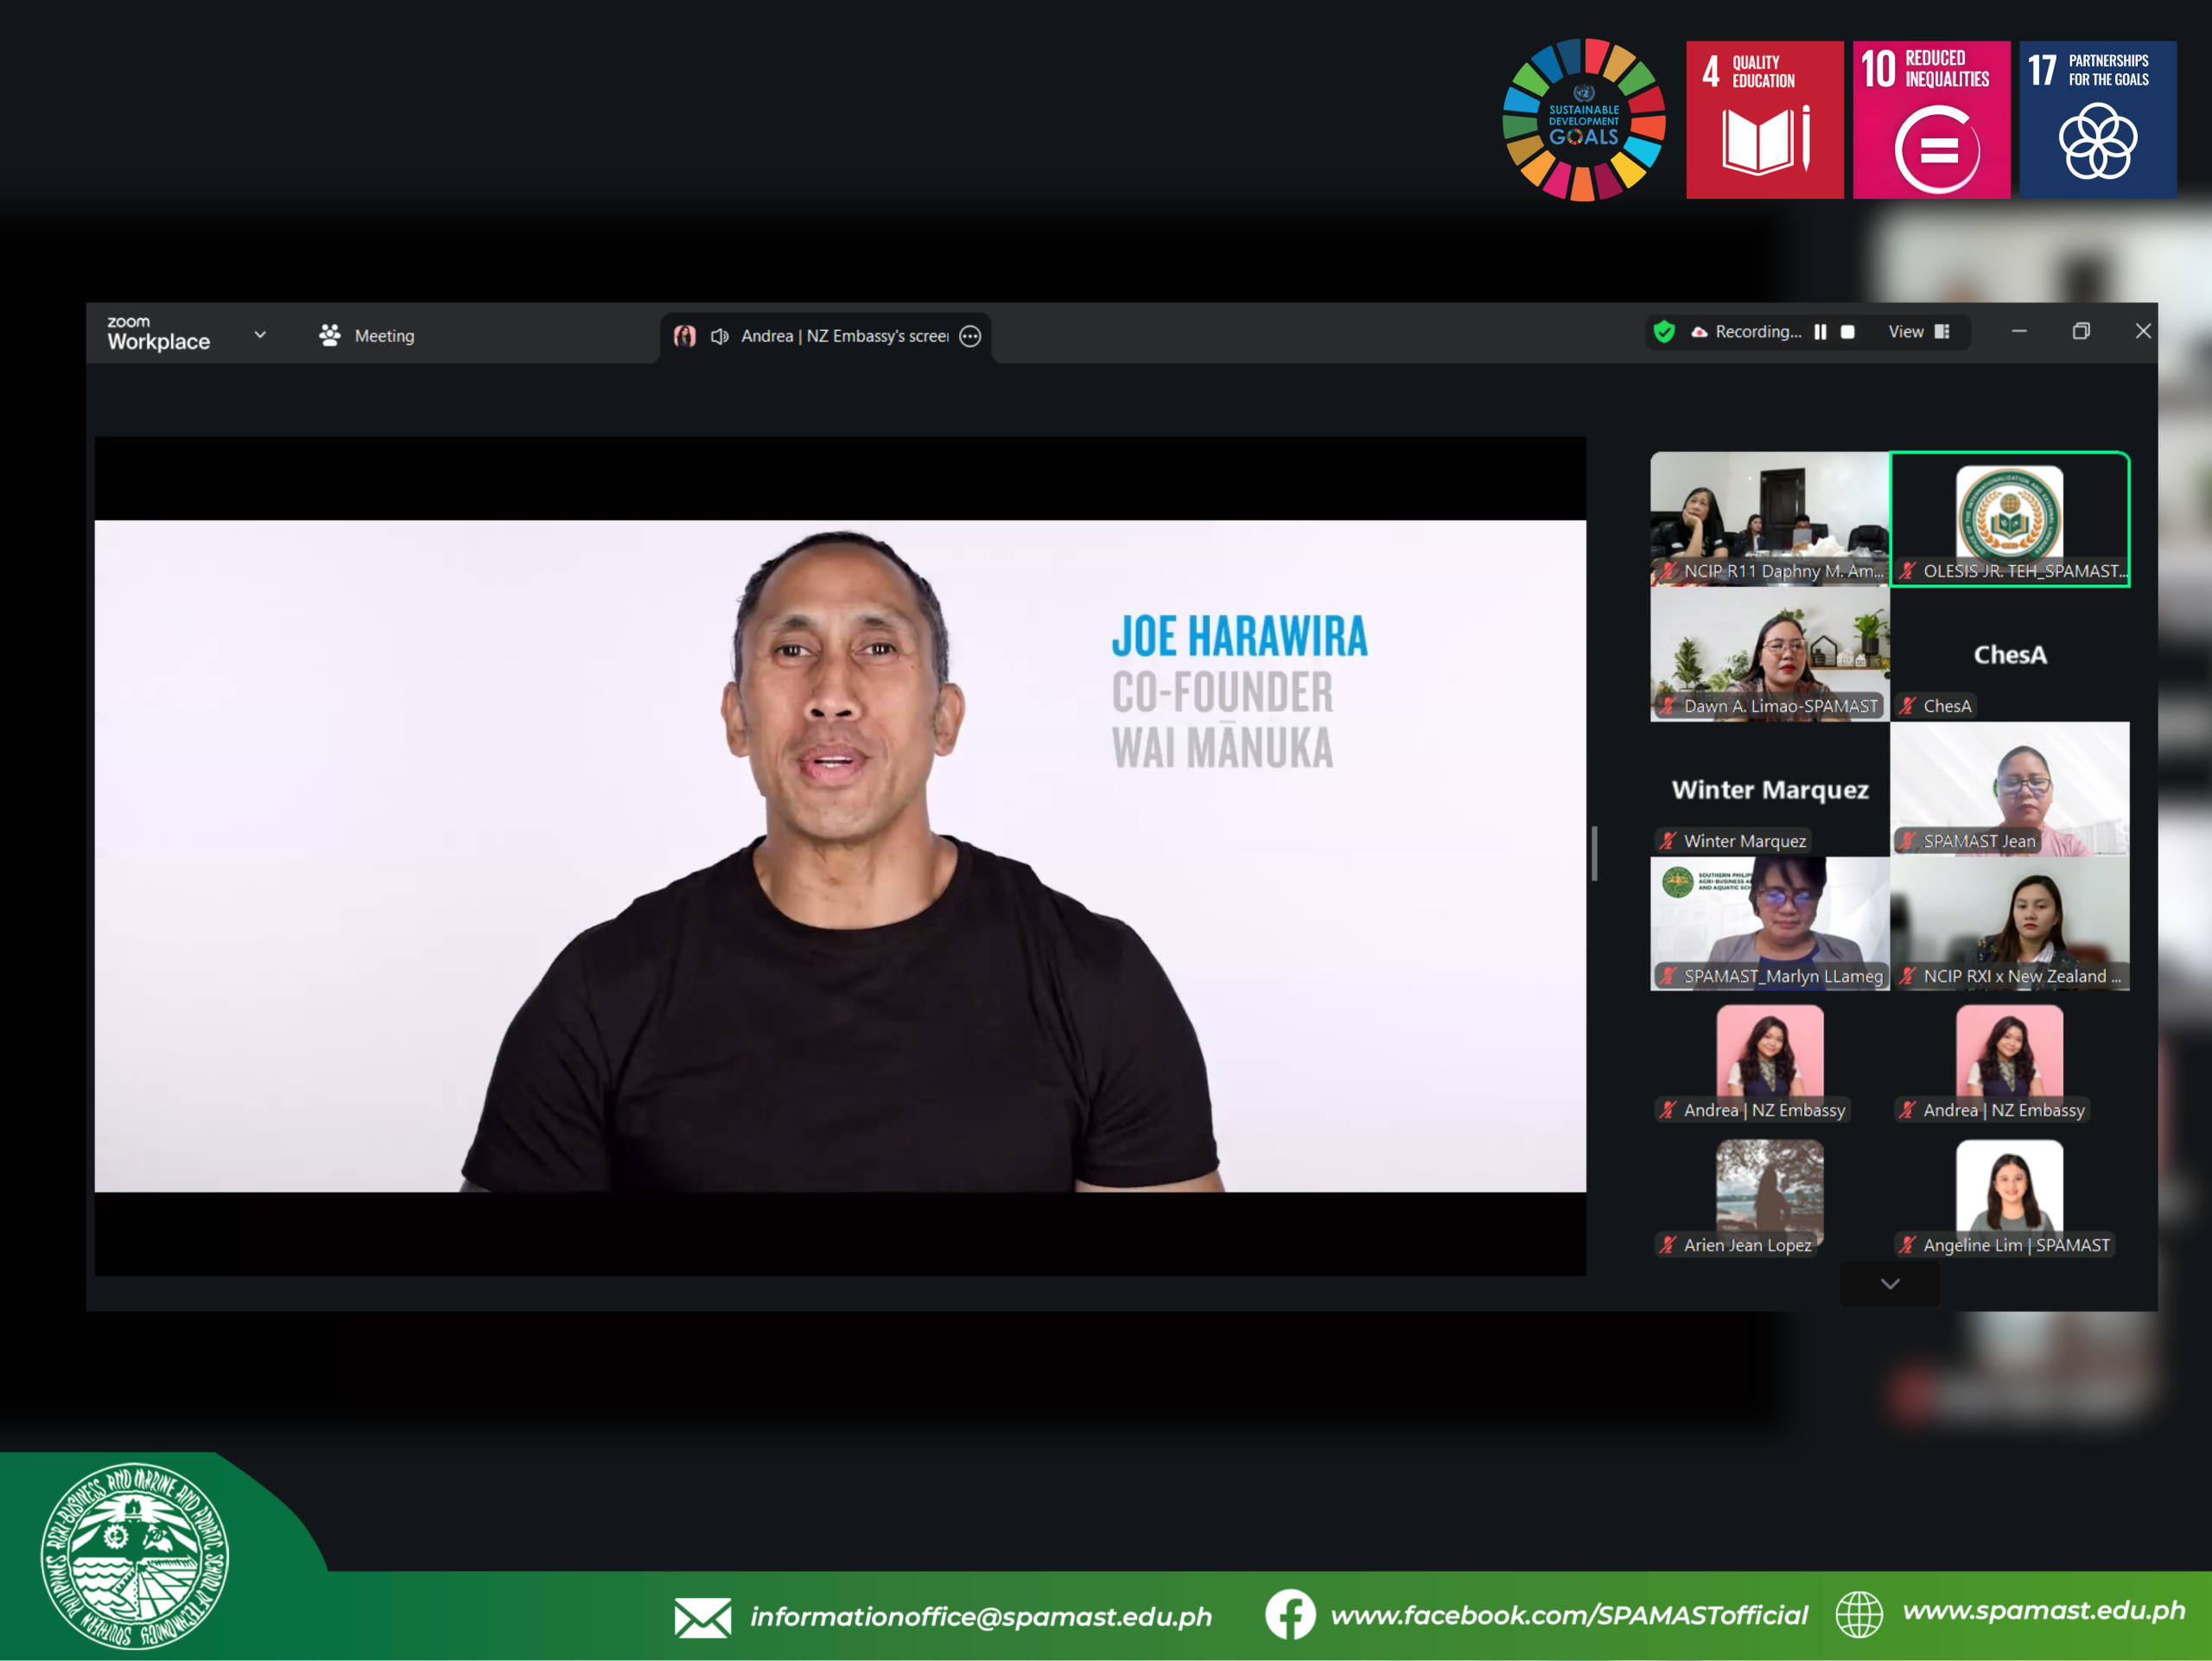Click the cloud recording icon

coord(1699,332)
